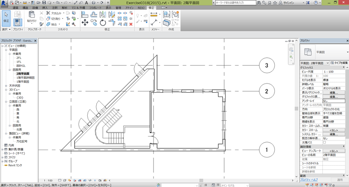Click the navigation wheel icon in view
349x187 pixels.
tap(291, 50)
